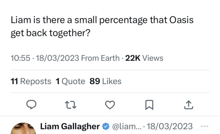Show the 1 Quote tweet
220x134 pixels.
click(x=70, y=81)
